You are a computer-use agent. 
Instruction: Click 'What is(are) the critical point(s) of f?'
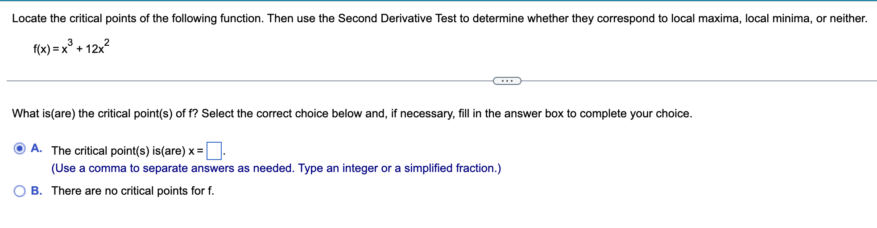(105, 114)
